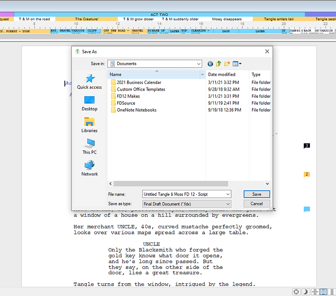Screen dimensions: 336x296
Task: Cancel the Save As dialog
Action: coord(256,204)
